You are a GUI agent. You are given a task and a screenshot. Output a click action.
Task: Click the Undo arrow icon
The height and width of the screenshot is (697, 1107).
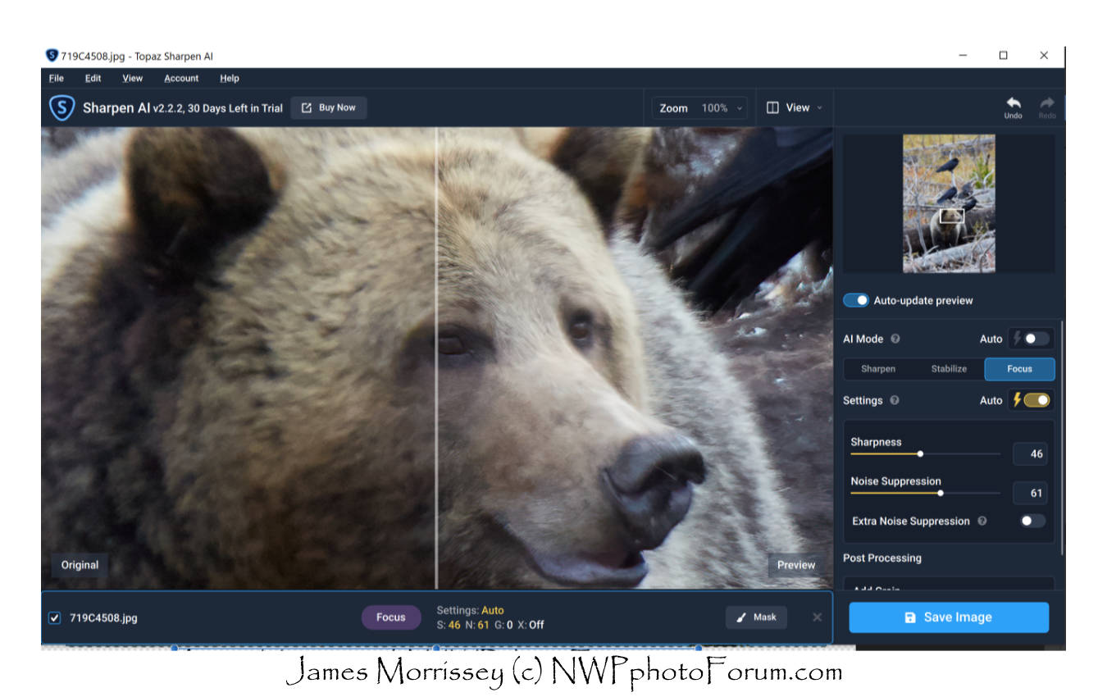1014,102
